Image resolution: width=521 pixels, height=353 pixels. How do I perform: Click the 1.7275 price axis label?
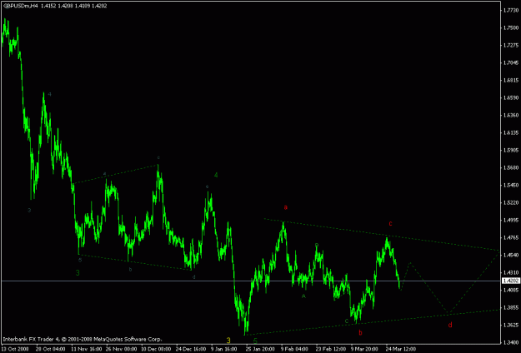click(510, 45)
